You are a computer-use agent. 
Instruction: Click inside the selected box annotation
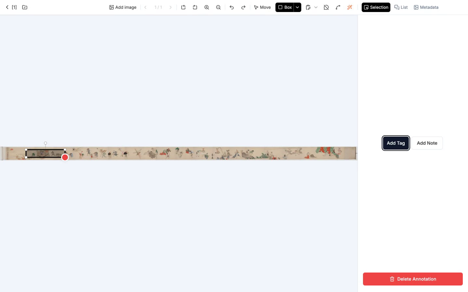pyautogui.click(x=45, y=154)
